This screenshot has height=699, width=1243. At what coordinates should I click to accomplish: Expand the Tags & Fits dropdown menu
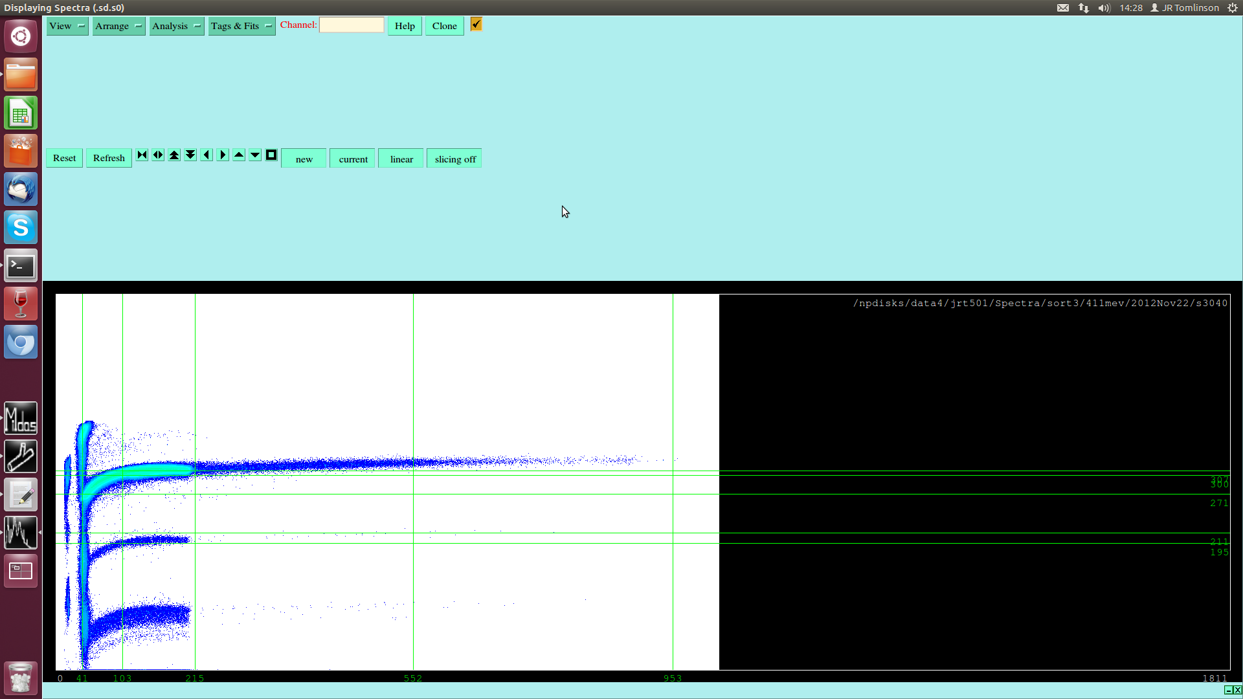tap(241, 26)
